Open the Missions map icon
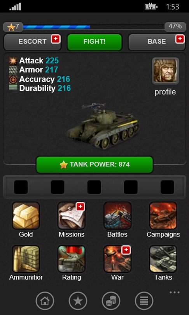This screenshot has width=189, height=315. pyautogui.click(x=72, y=215)
